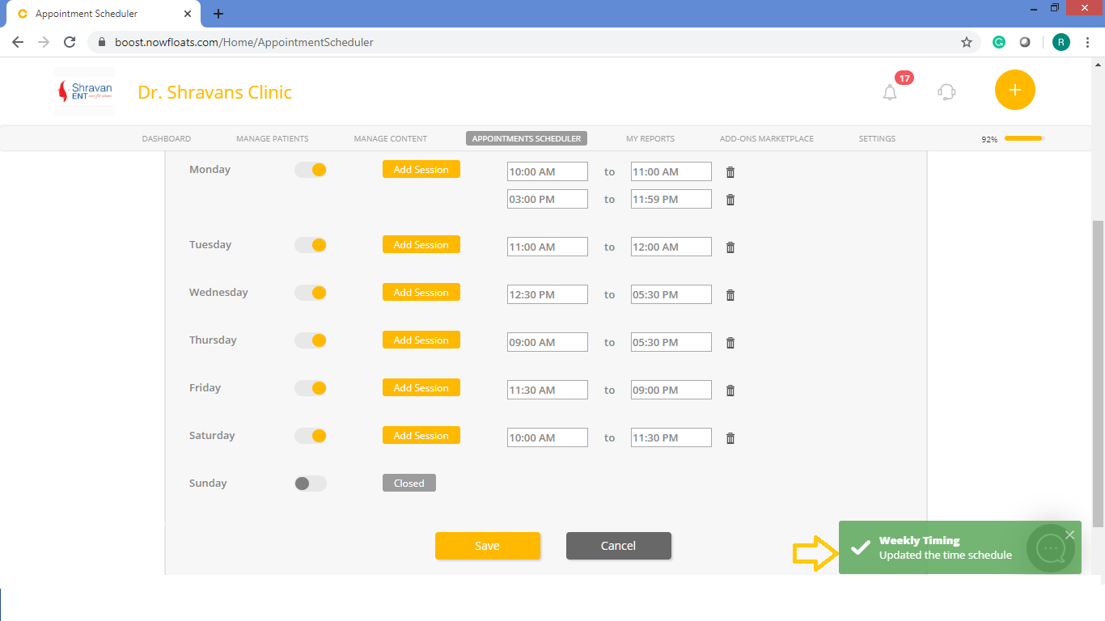The width and height of the screenshot is (1105, 621).
Task: Open Add-ons Marketplace
Action: pos(767,139)
